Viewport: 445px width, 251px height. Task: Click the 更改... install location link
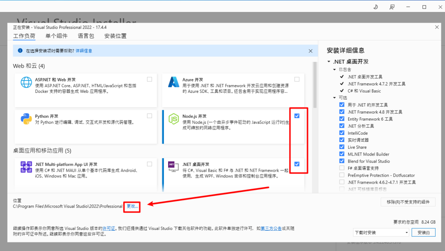[x=132, y=206]
